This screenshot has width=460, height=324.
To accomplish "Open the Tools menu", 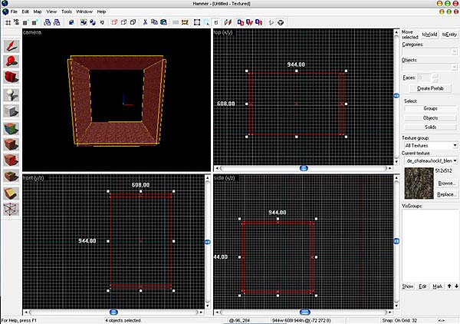I will (x=67, y=12).
